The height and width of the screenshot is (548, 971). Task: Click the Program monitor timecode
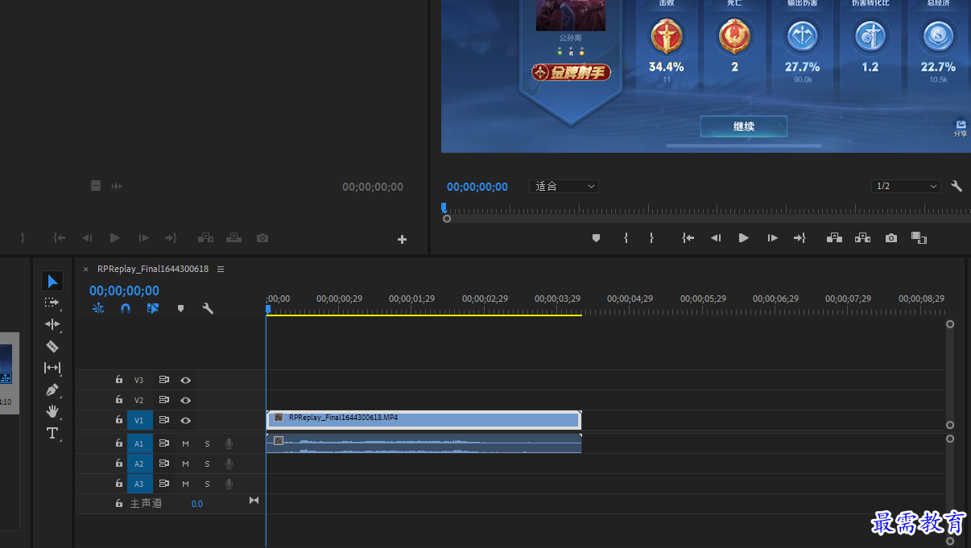point(477,187)
